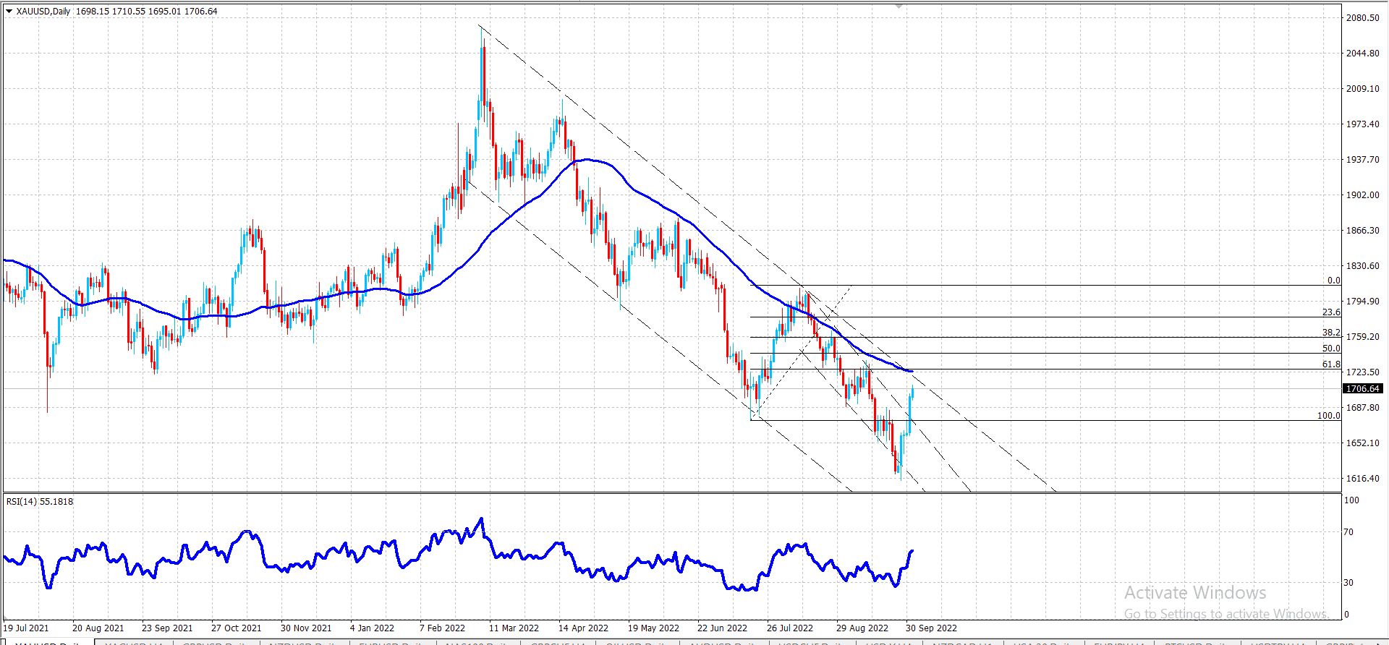This screenshot has height=645, width=1389.
Task: Click the current price label 1706.64
Action: coord(1363,389)
